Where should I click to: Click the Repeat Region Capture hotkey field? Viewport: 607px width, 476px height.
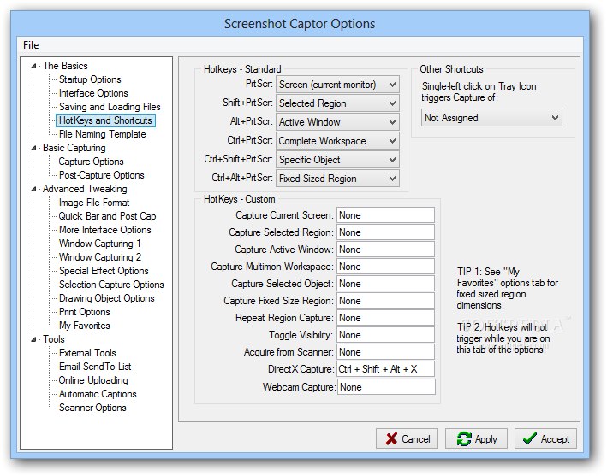(x=385, y=318)
